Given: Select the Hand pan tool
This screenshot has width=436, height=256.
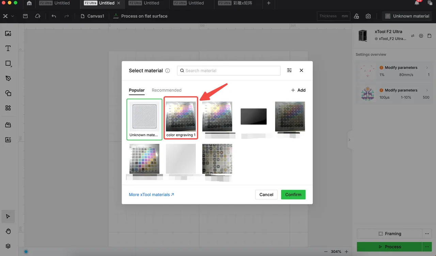Looking at the screenshot, I should pos(8,231).
